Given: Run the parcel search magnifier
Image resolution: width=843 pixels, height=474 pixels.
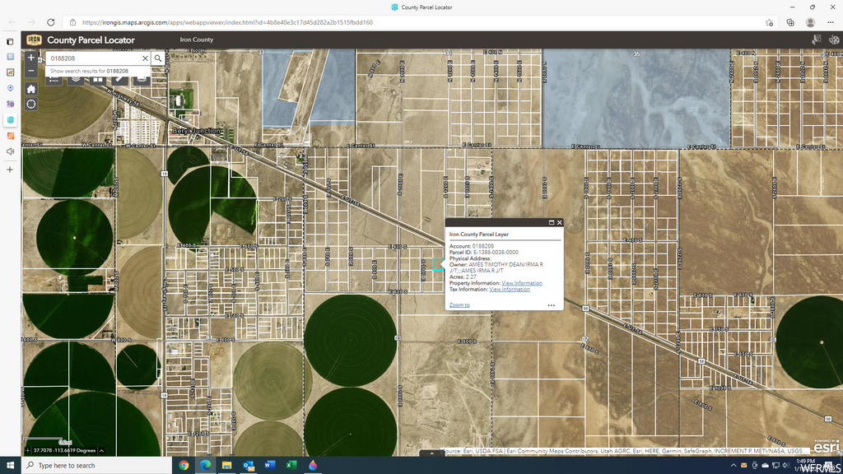Looking at the screenshot, I should pos(158,58).
